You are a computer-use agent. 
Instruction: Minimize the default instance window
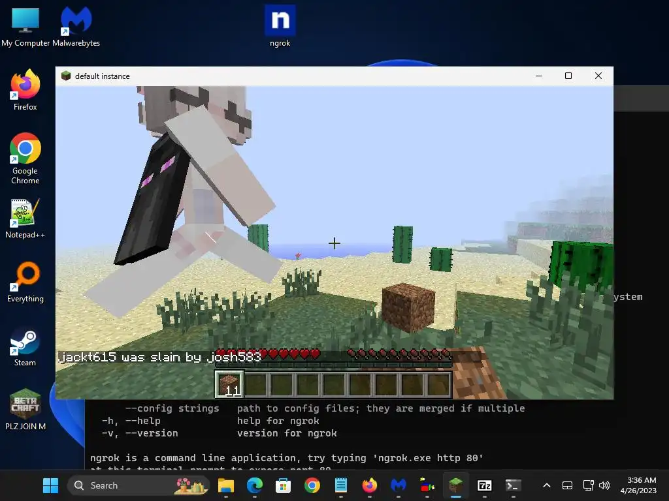click(539, 76)
